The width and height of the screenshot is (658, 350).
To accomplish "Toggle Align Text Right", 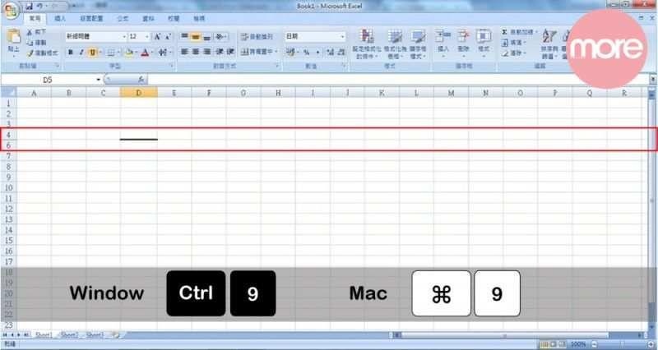I will click(207, 52).
